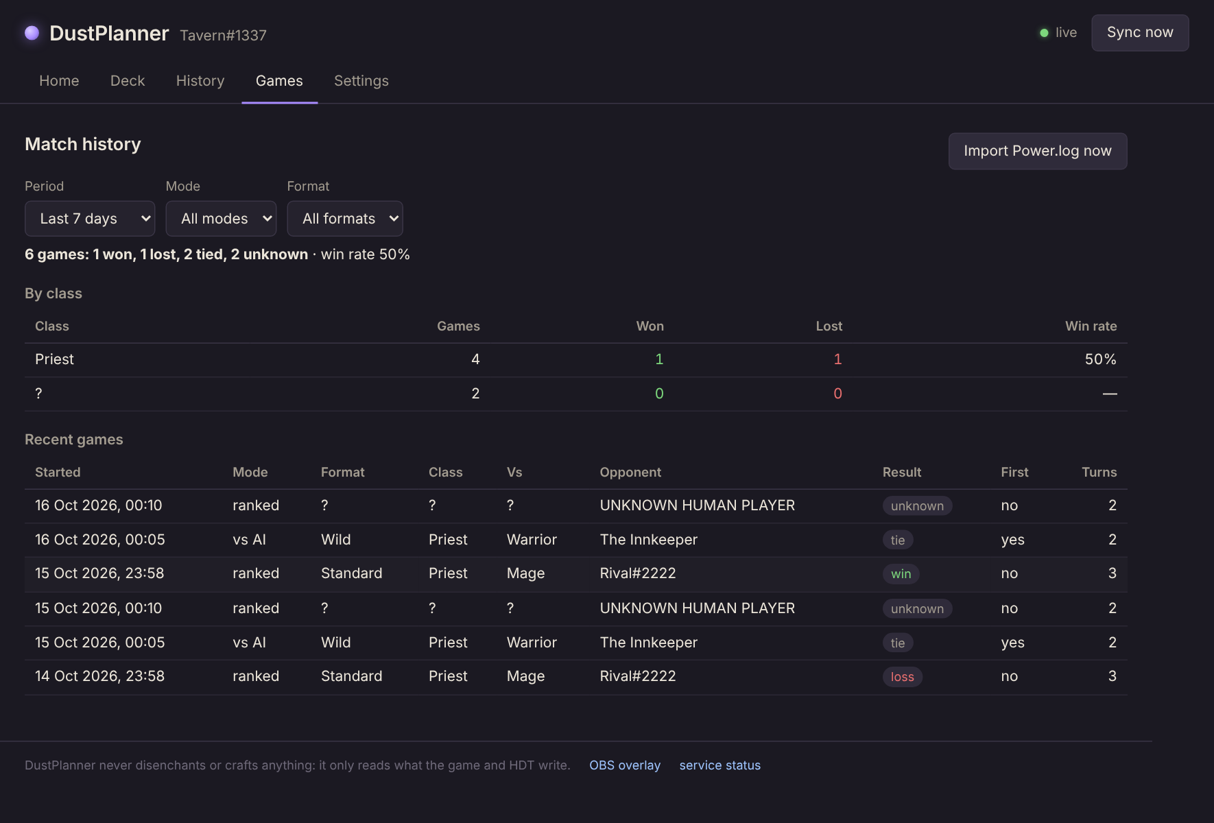The width and height of the screenshot is (1214, 823).
Task: Expand the All modes dropdown
Action: (x=221, y=219)
